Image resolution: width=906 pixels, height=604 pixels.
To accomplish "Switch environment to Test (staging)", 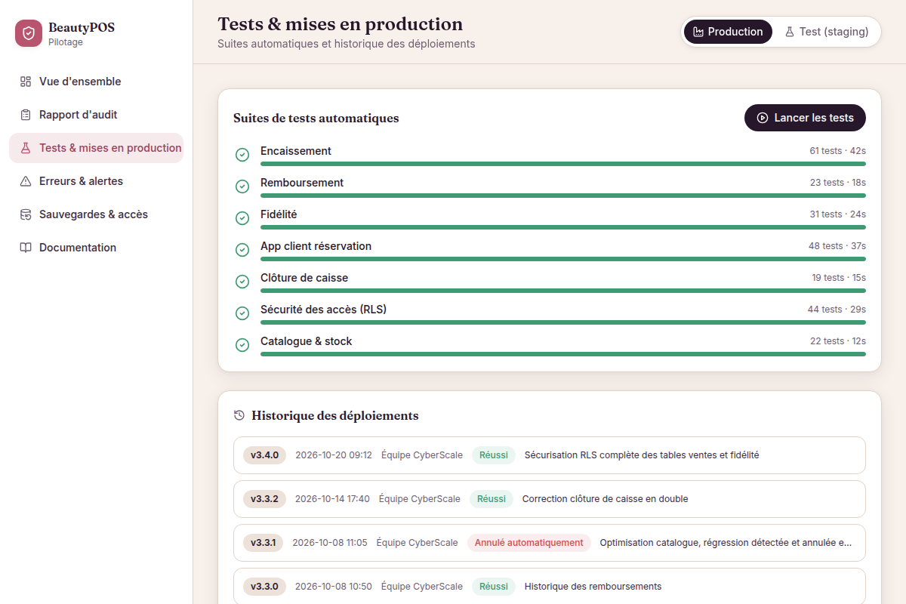I will [x=827, y=32].
